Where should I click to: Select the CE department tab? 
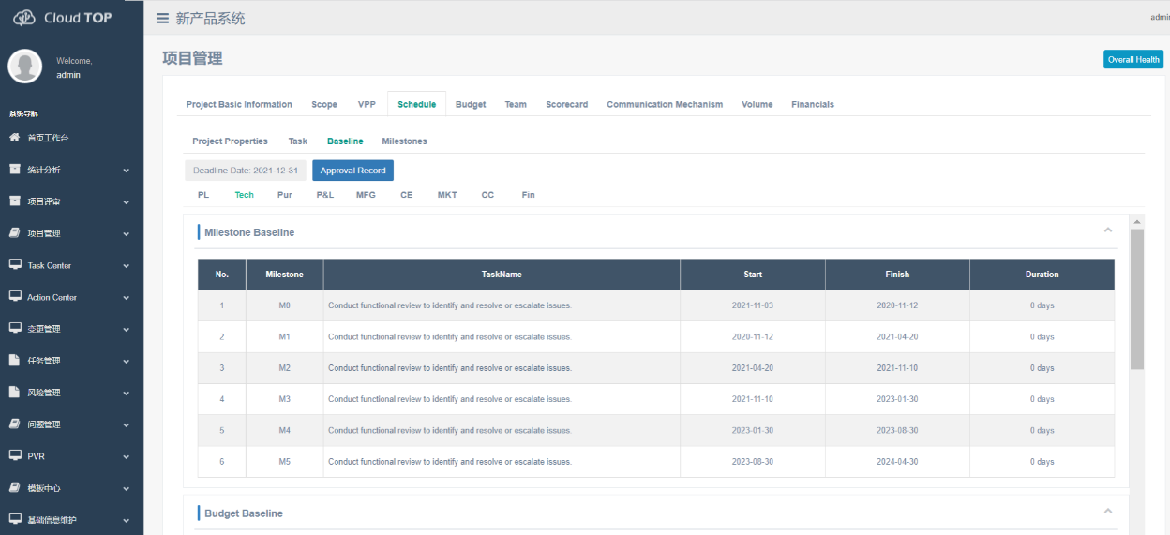(x=407, y=195)
